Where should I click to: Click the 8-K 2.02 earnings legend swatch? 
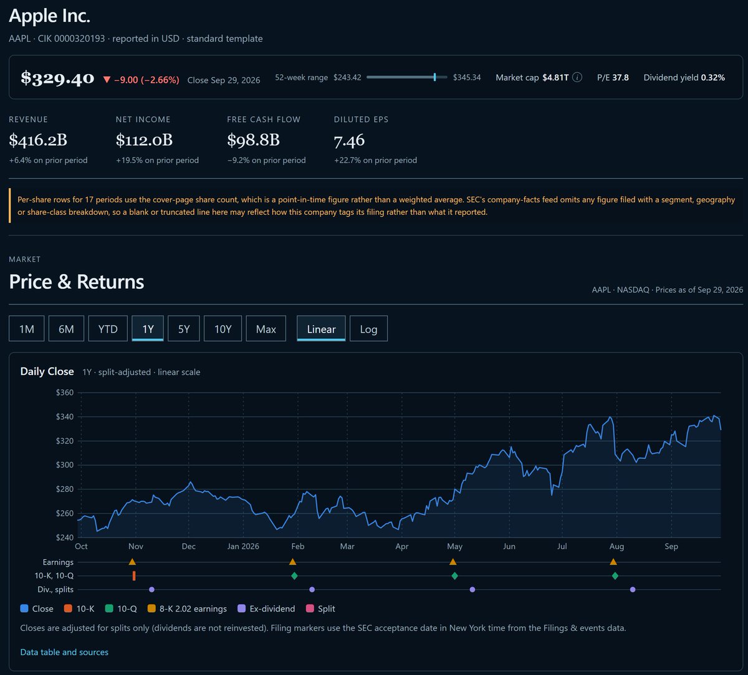pos(151,608)
